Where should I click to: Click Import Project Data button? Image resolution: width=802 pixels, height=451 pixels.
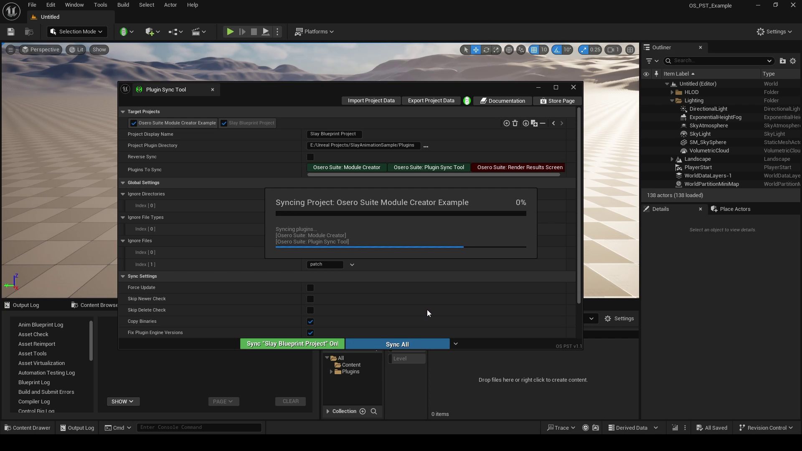point(371,101)
